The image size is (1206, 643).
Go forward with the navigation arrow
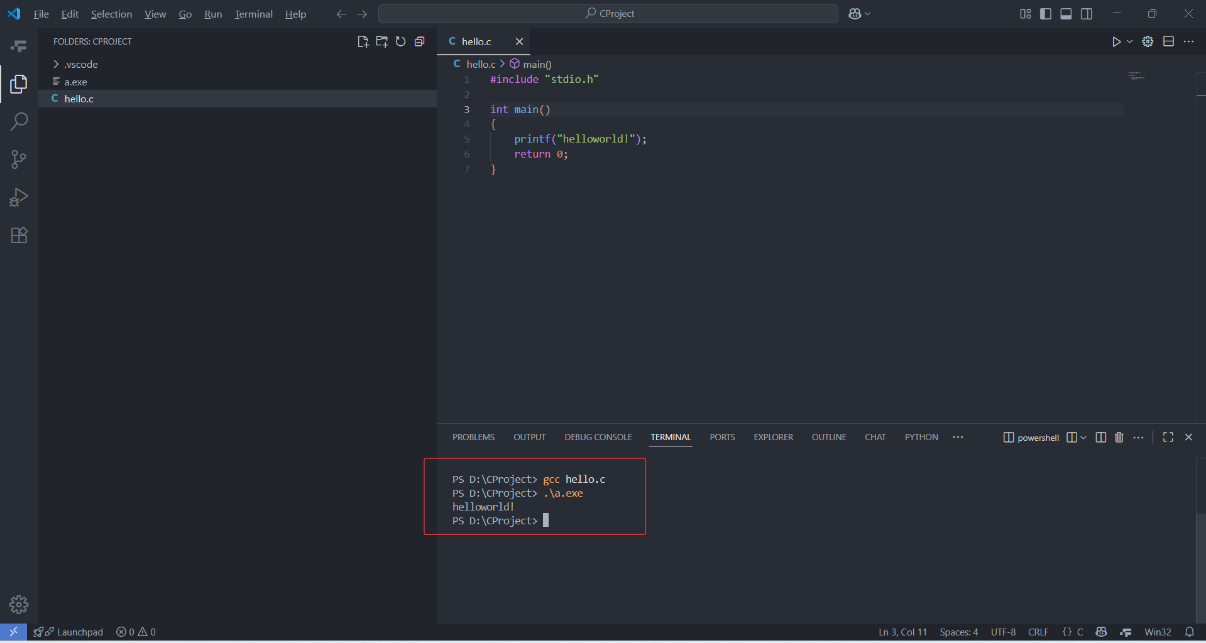point(362,14)
